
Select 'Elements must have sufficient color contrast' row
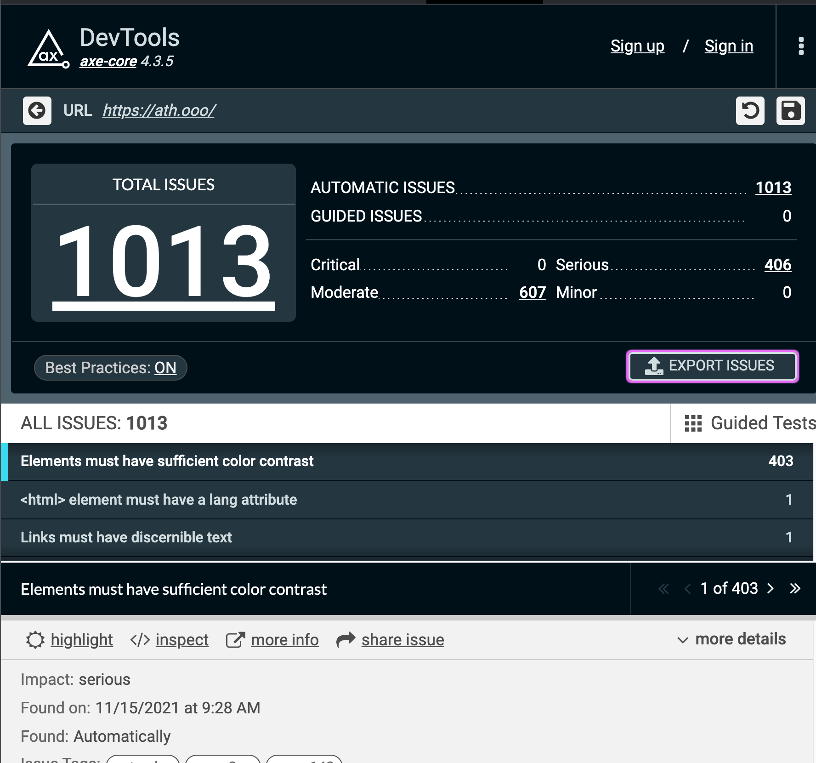407,461
